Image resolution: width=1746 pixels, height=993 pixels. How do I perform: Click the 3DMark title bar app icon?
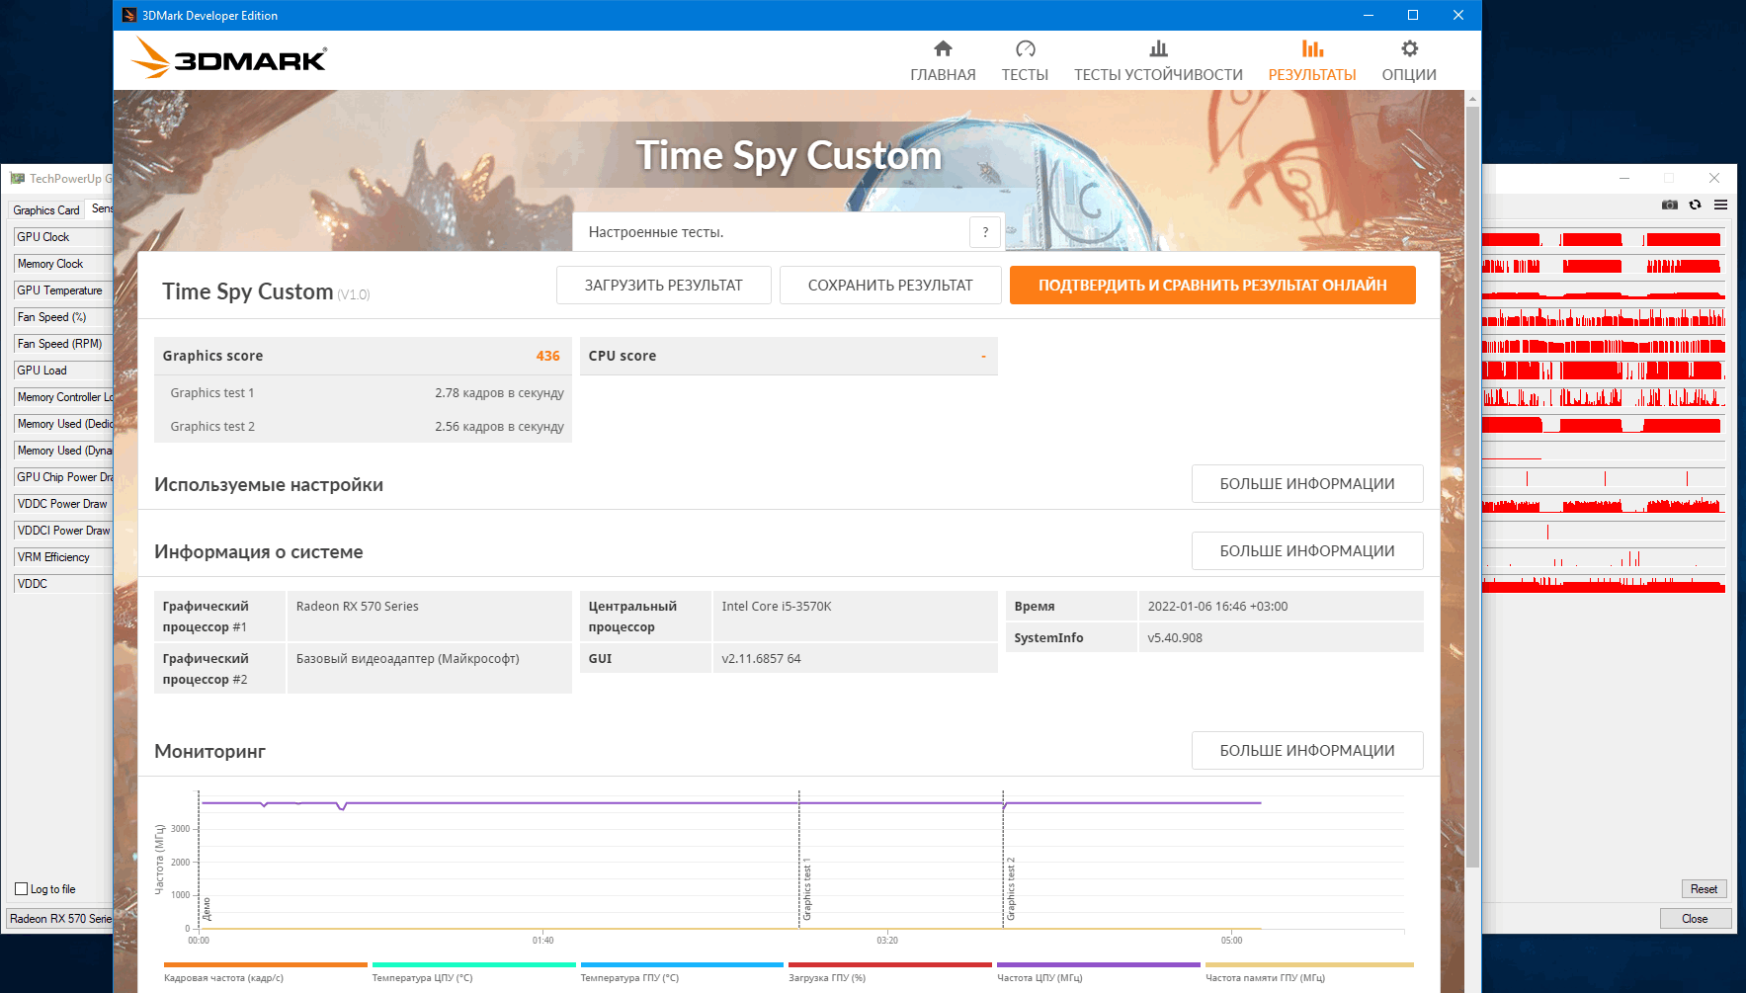point(129,15)
